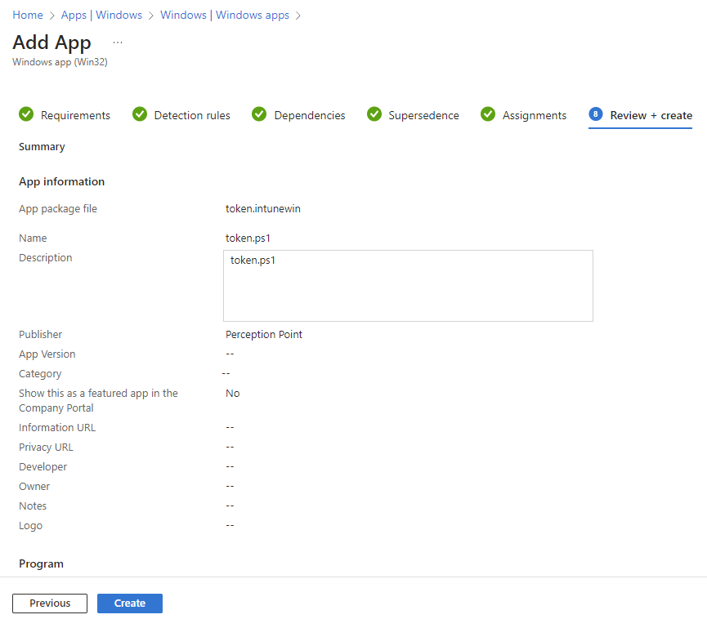Click the blue step 8 number badge

596,114
